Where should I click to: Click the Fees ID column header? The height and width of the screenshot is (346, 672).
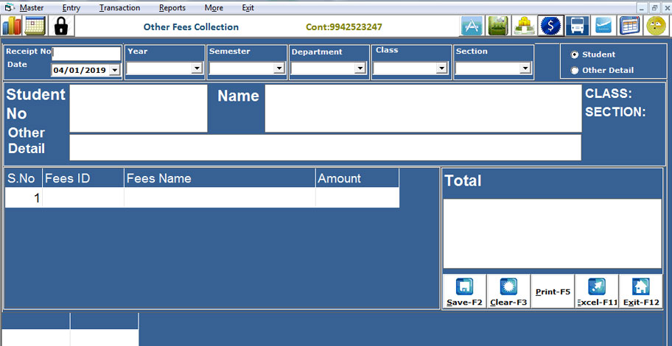pos(83,178)
